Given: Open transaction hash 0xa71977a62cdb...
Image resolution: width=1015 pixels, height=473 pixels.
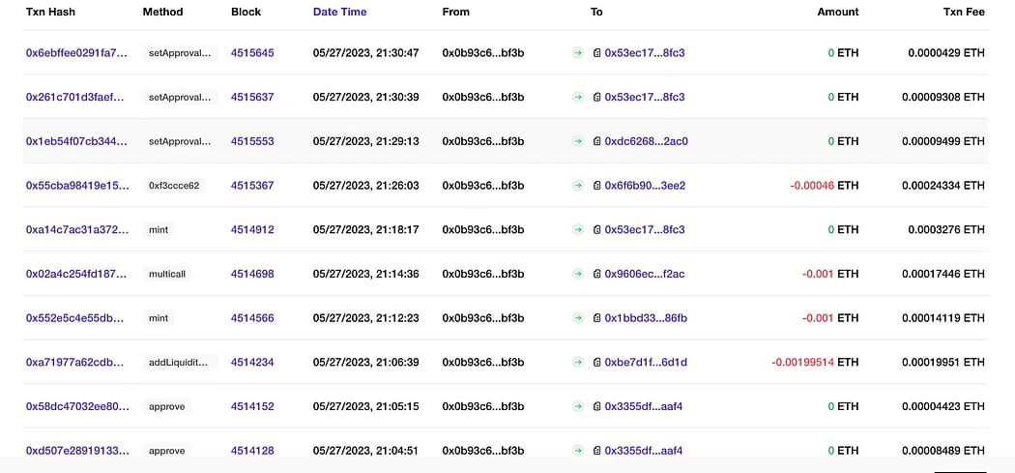Looking at the screenshot, I should 74,363.
